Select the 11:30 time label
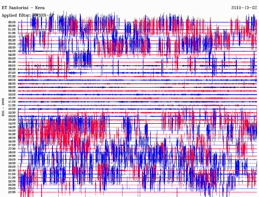This screenshot has width=259, height=197. coord(12,105)
